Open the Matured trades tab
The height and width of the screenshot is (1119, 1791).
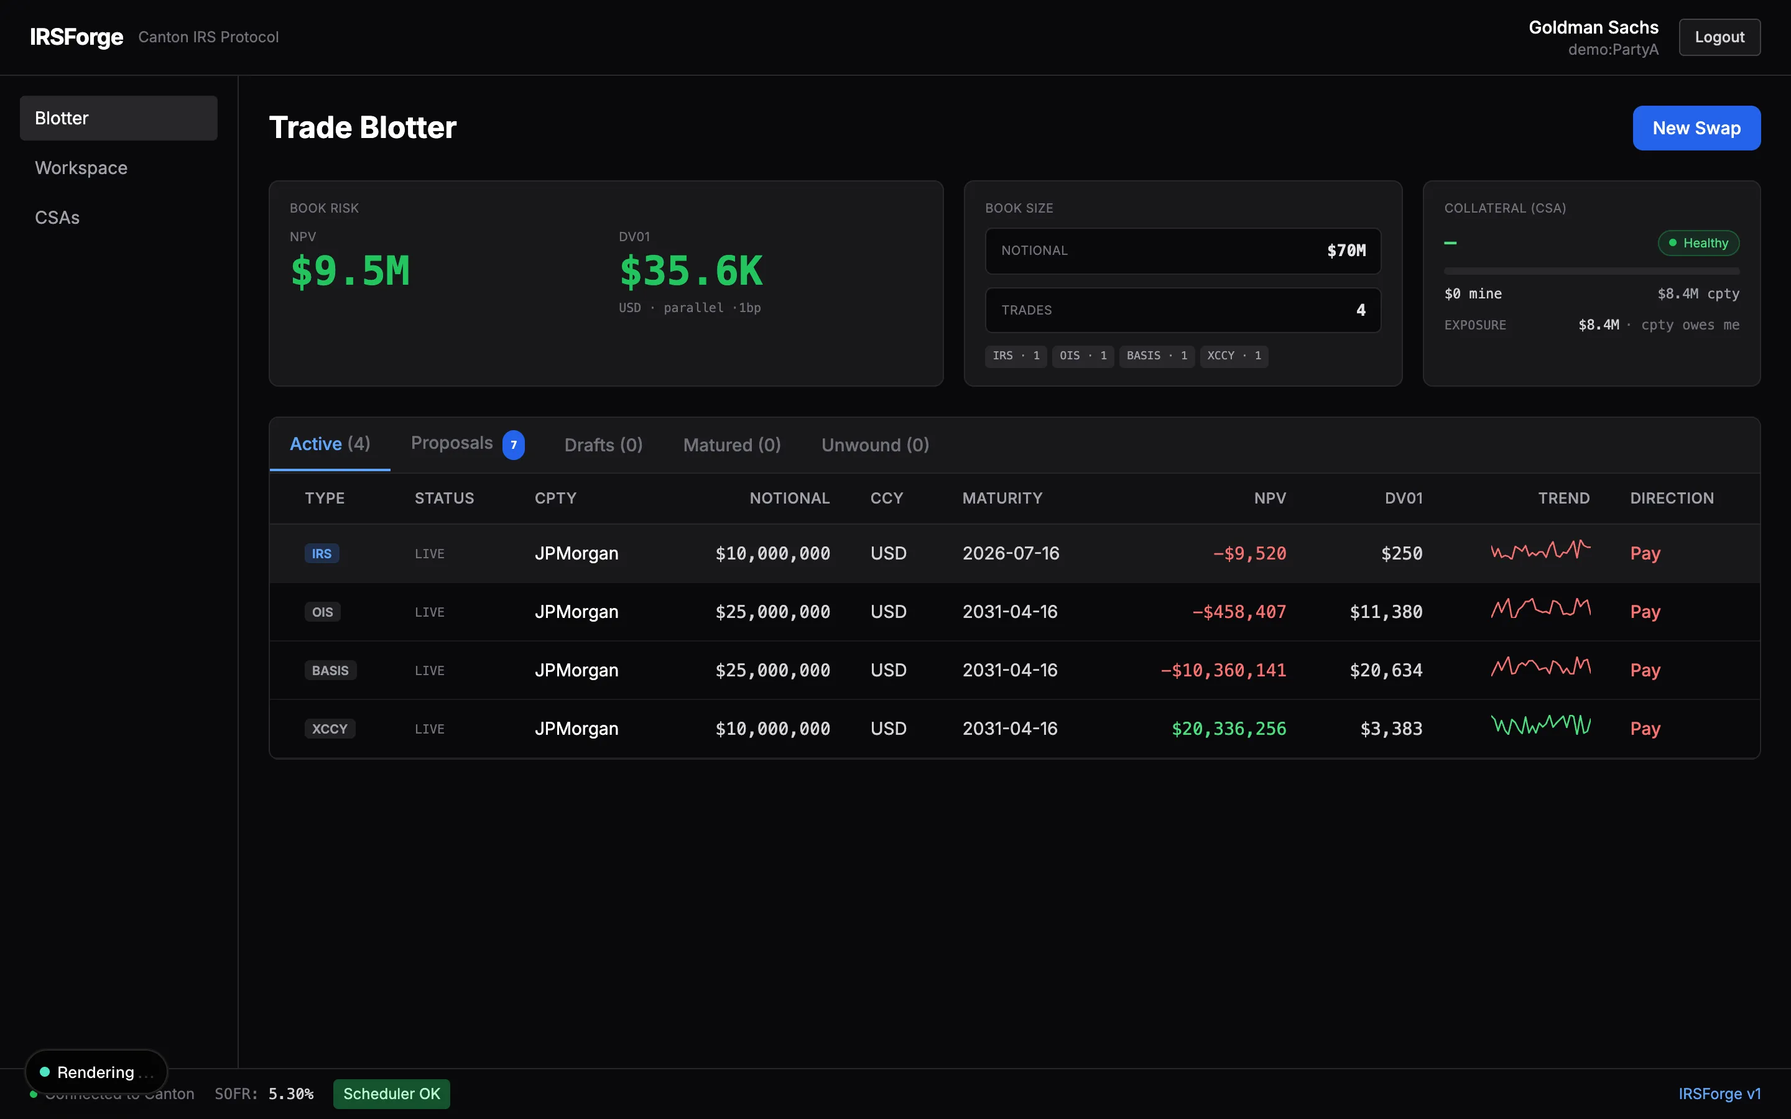click(x=731, y=444)
